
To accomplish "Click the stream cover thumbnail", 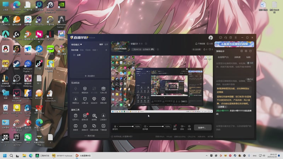I will [120, 46].
